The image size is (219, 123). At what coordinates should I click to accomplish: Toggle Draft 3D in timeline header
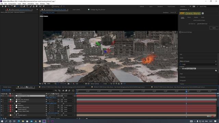pos(60,91)
